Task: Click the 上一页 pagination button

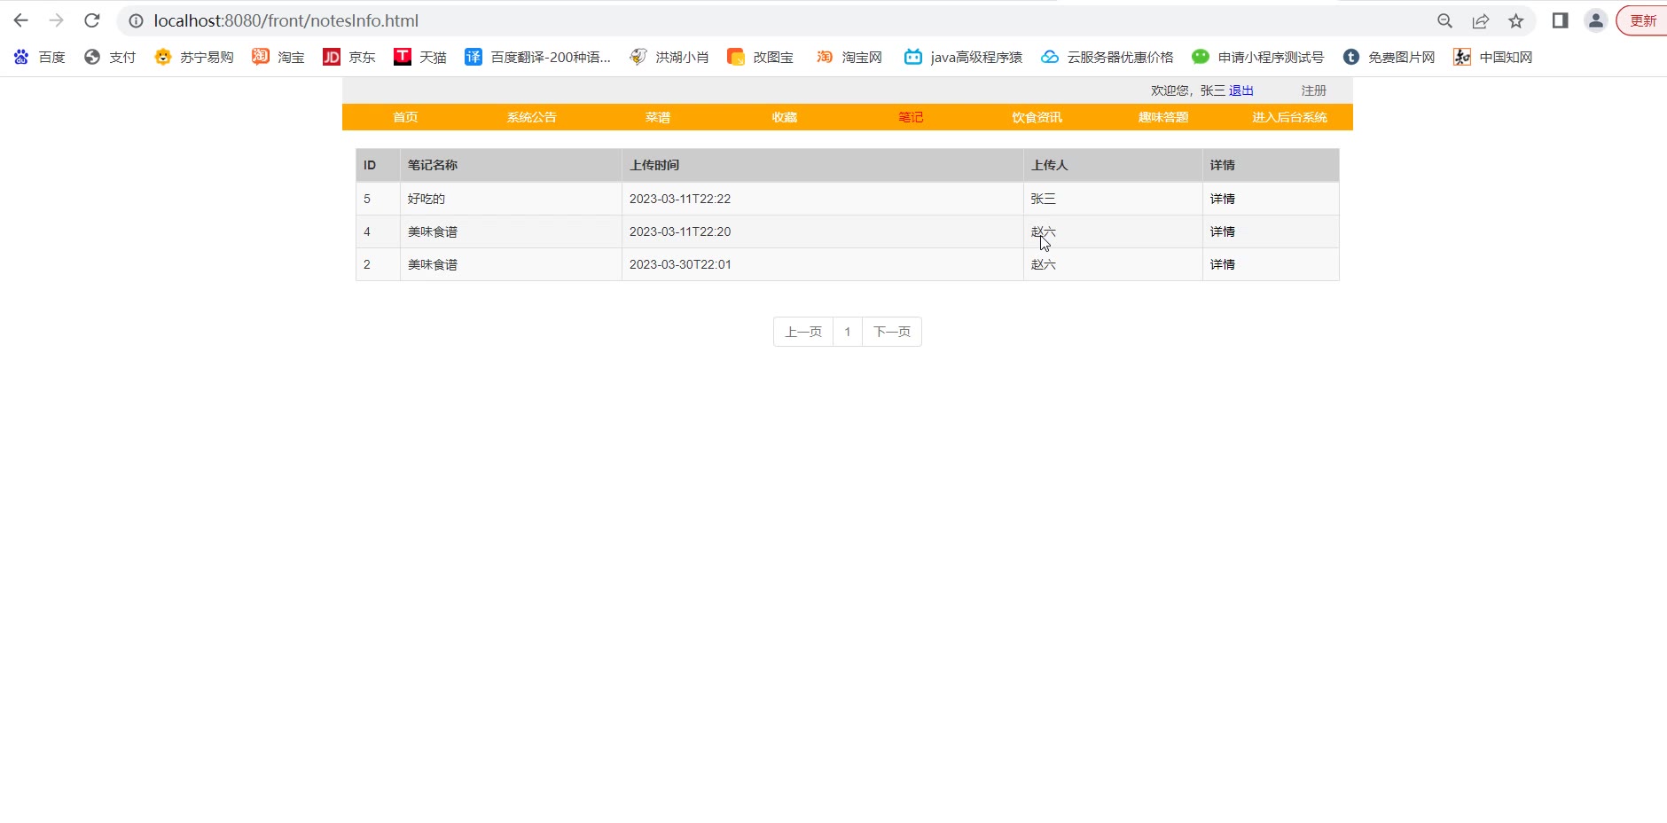Action: tap(803, 332)
